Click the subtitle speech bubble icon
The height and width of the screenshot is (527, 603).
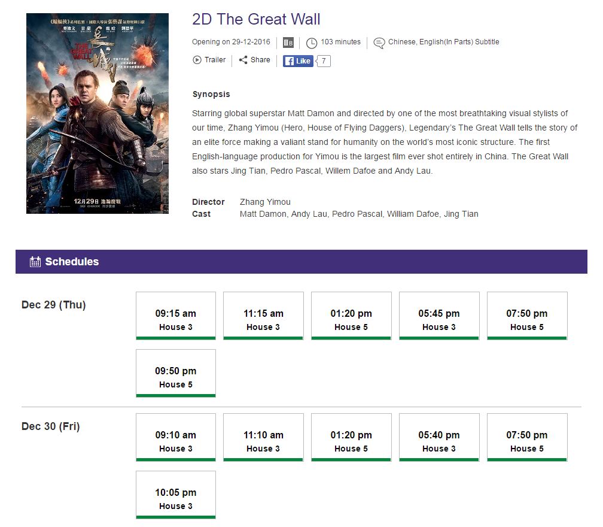379,43
